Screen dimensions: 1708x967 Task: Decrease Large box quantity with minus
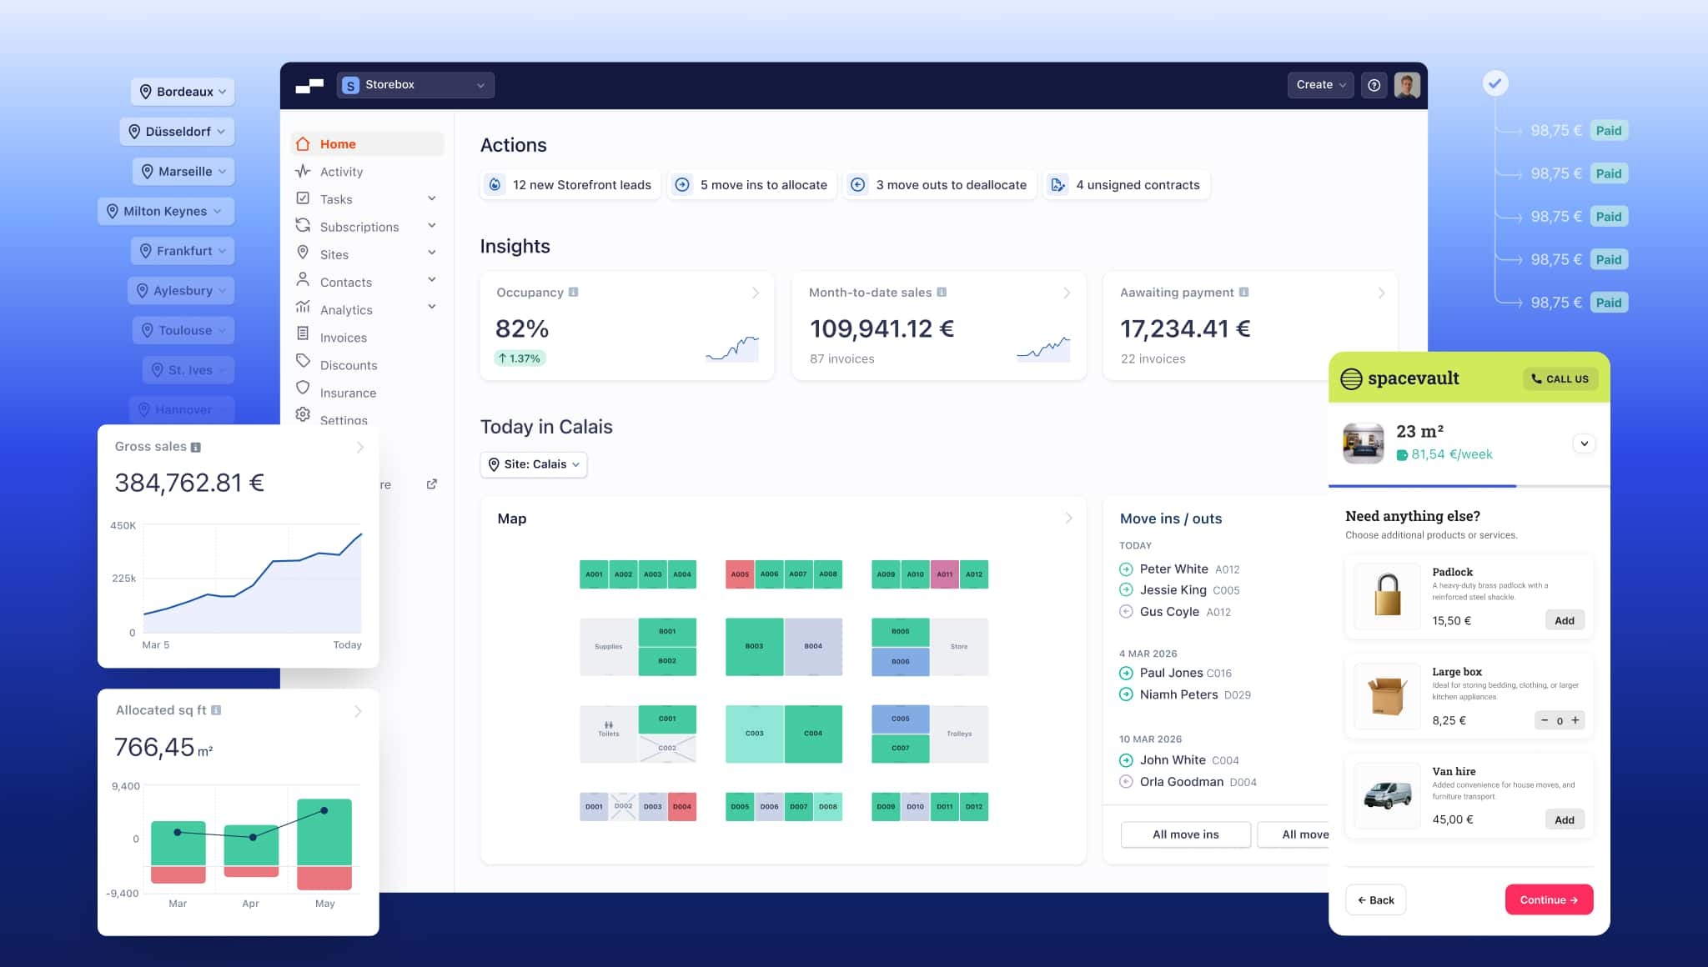pos(1545,720)
